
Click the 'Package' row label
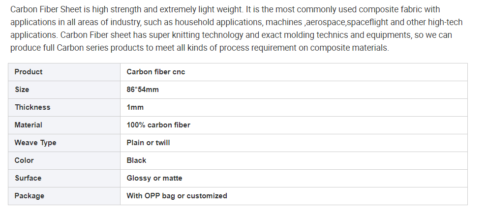[x=30, y=196]
